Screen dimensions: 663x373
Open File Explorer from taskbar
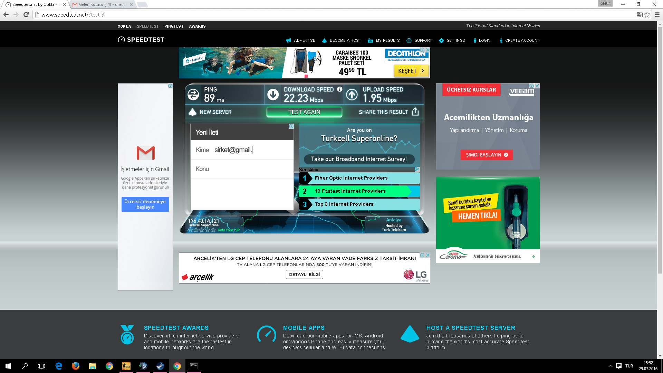tap(92, 366)
